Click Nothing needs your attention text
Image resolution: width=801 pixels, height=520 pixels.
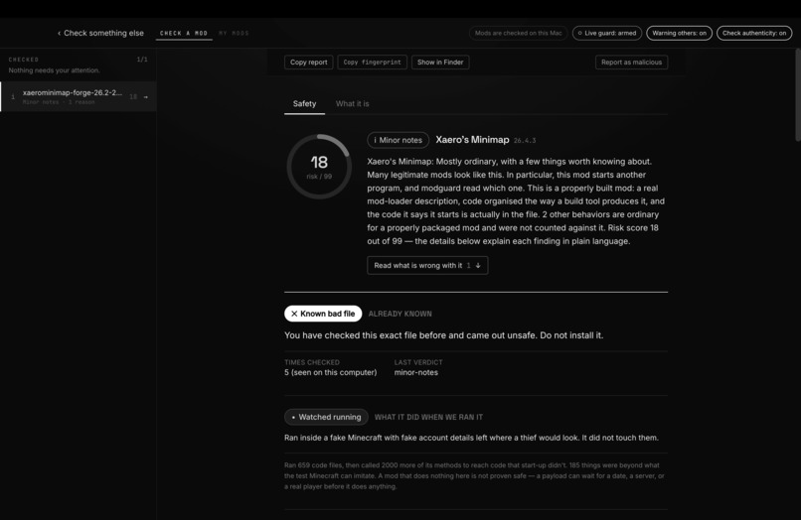click(54, 70)
